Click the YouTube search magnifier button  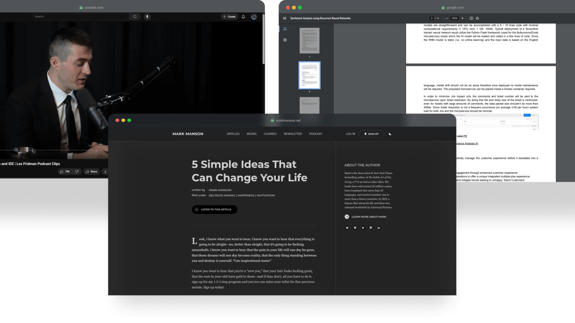[134, 17]
